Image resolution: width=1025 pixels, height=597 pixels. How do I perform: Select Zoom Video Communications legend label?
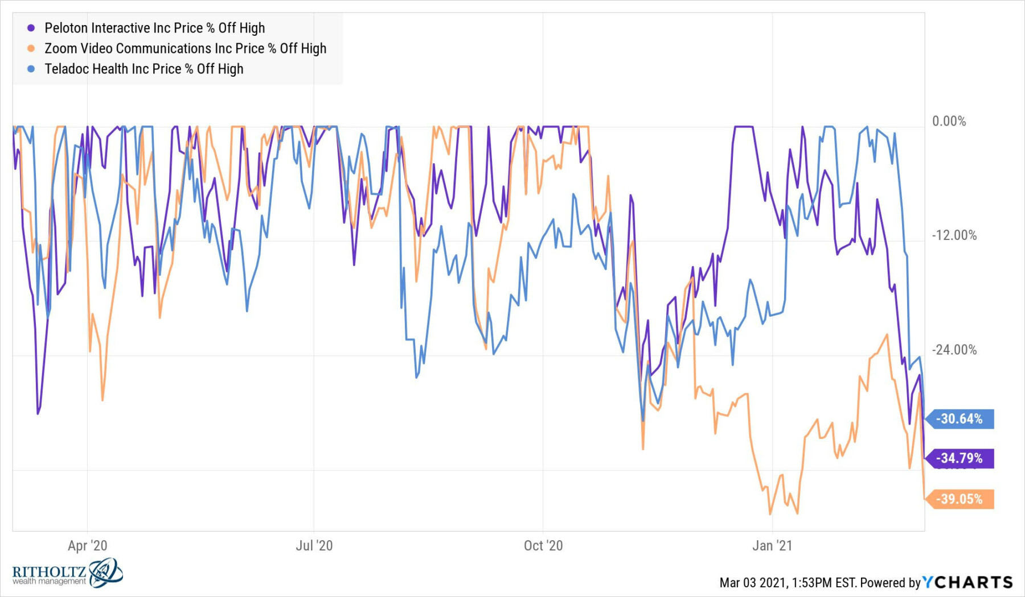(185, 48)
